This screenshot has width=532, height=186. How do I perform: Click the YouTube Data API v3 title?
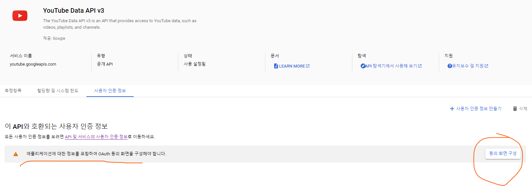[x=74, y=10]
